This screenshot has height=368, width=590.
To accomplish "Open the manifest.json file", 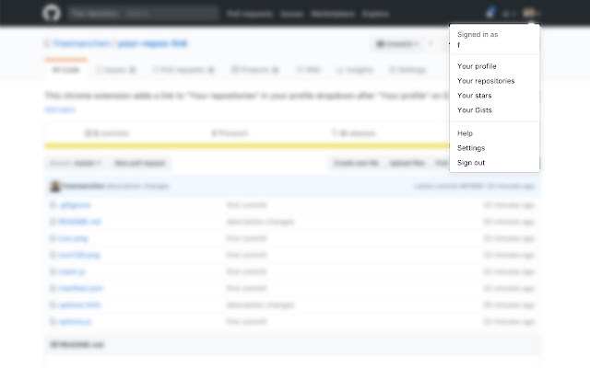I will [80, 288].
